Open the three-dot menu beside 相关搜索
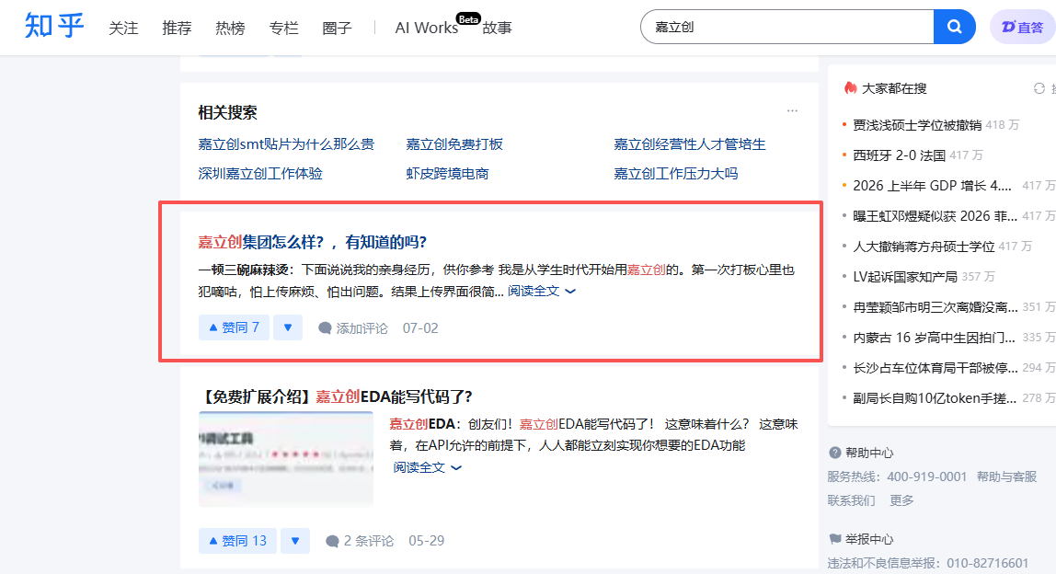The width and height of the screenshot is (1056, 574). coord(792,110)
